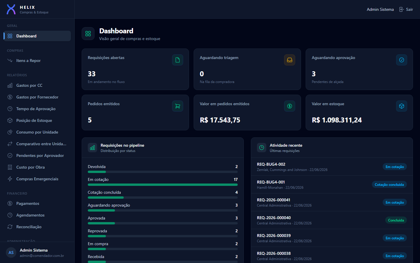Open the Dashboard sidebar item

[37, 36]
